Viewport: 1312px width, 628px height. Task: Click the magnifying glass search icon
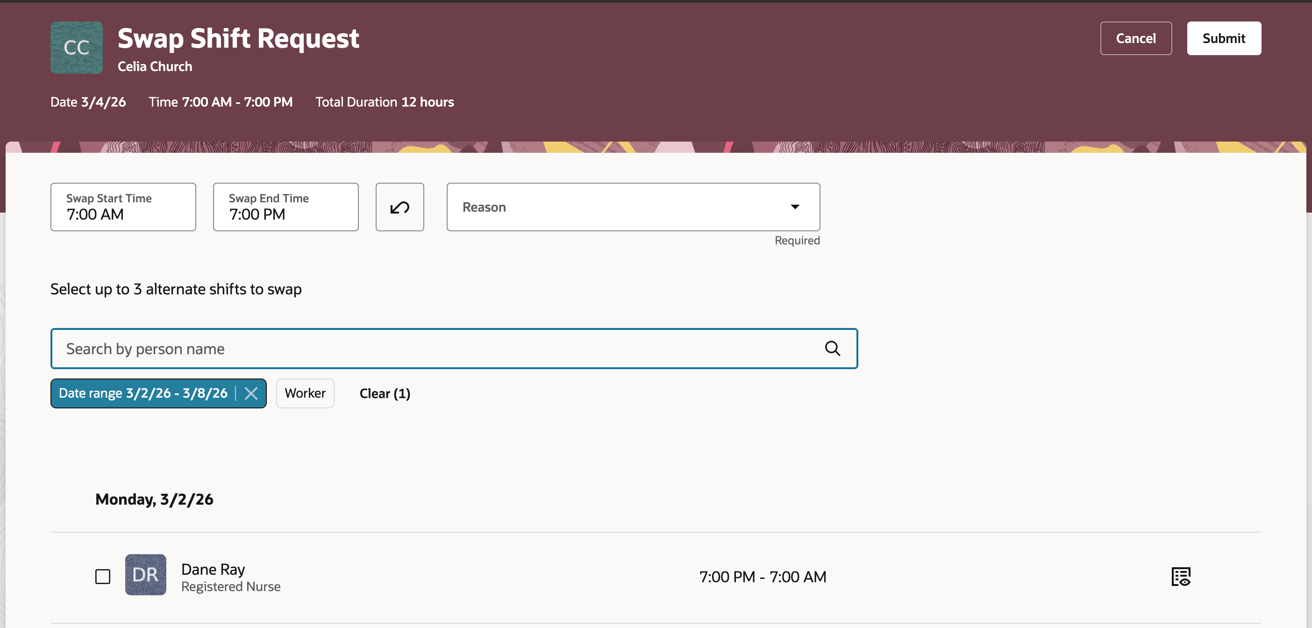pos(832,349)
